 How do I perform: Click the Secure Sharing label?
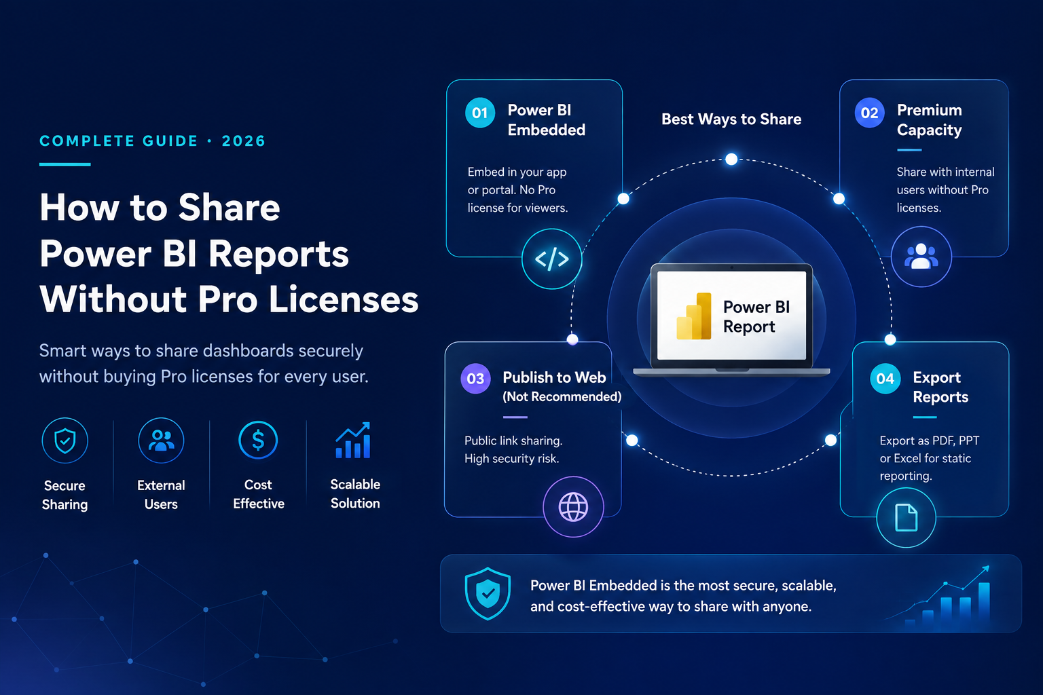[x=65, y=495]
